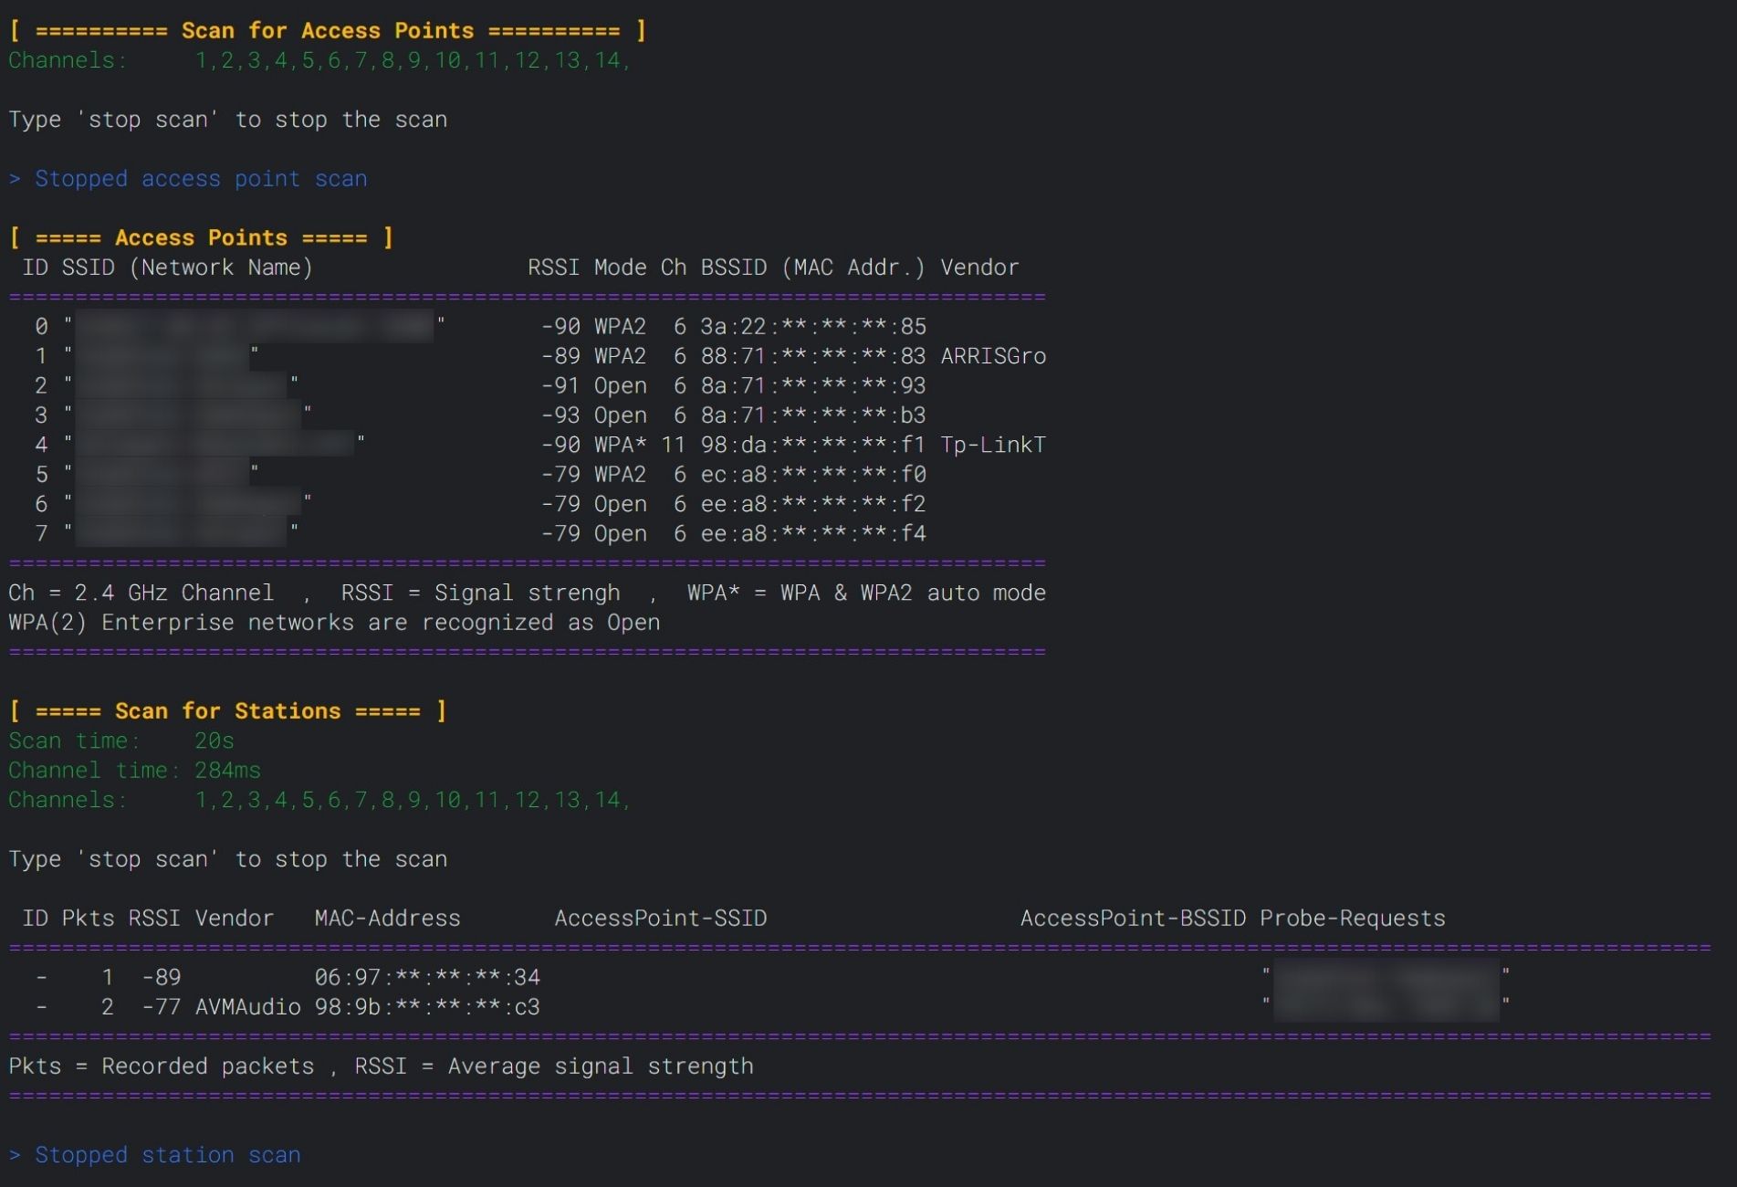Click the 'Channel time: 284ms' line

[x=135, y=771]
